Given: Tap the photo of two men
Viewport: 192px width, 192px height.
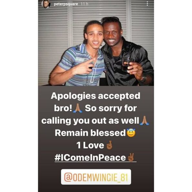Looking at the screenshot, I should pyautogui.click(x=96, y=43).
